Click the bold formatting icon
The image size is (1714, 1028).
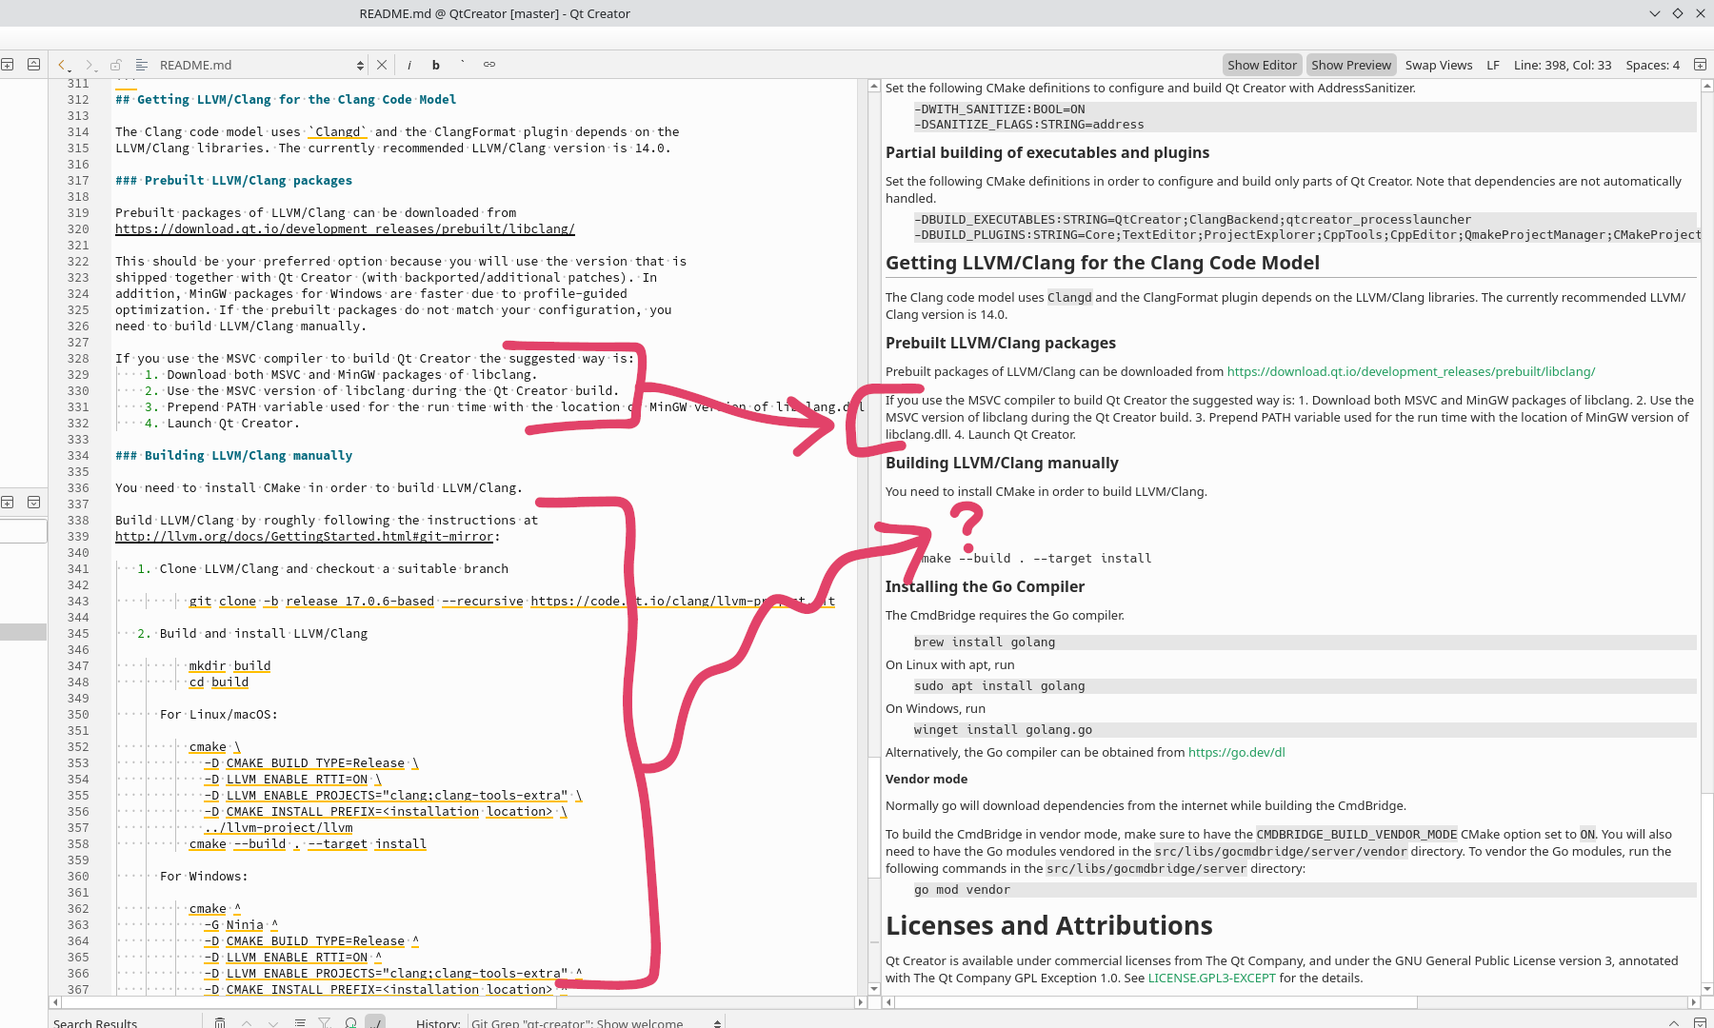tap(436, 65)
